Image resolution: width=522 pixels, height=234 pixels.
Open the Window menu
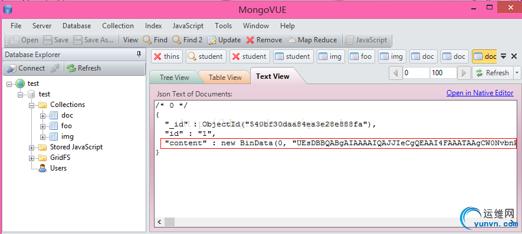[255, 25]
